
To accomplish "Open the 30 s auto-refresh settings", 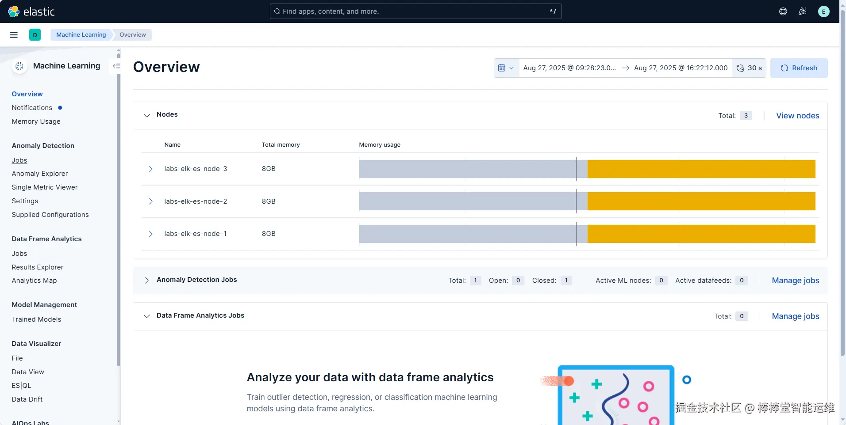I will tap(749, 68).
